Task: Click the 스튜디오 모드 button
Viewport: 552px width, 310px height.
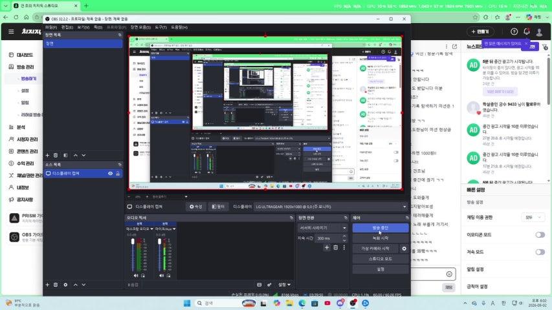Action: point(381,259)
